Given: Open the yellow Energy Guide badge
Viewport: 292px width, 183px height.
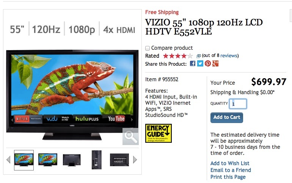Looking at the screenshot, I should point(159,133).
